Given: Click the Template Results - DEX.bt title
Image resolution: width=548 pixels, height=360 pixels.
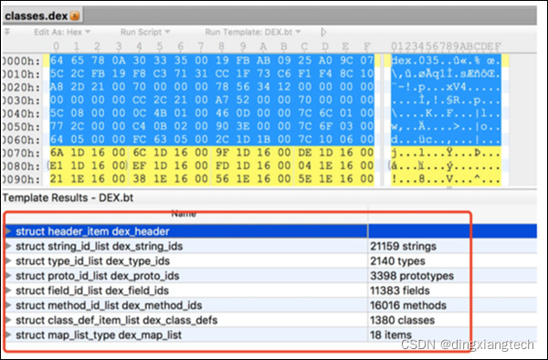Looking at the screenshot, I should click(x=68, y=198).
